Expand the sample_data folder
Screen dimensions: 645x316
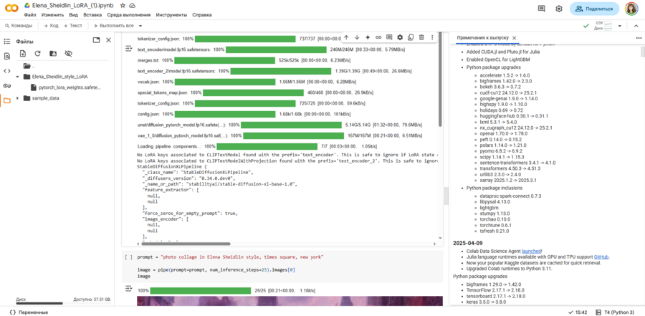tap(17, 98)
